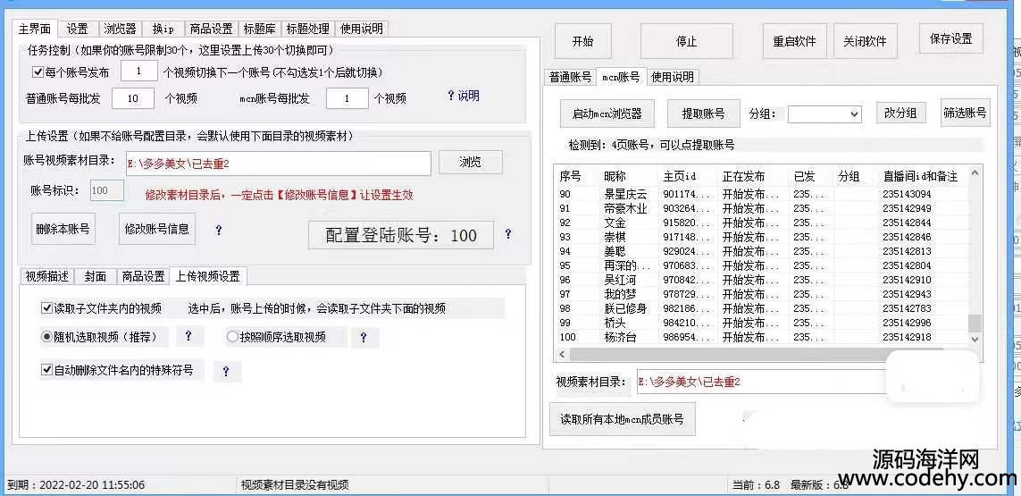Toggle 自动删除文件名内的特殊符号 checkbox

pos(47,369)
